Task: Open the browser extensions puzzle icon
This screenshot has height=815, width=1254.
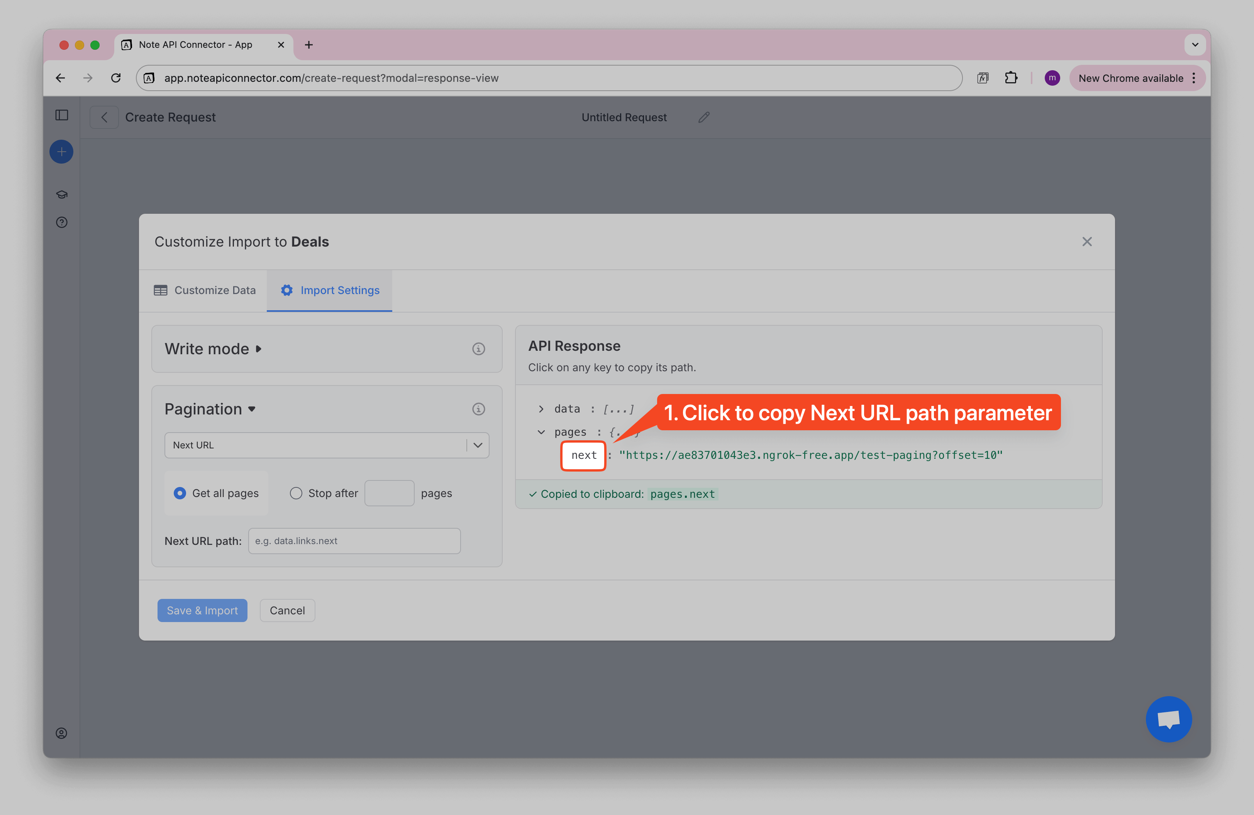Action: pos(1012,78)
